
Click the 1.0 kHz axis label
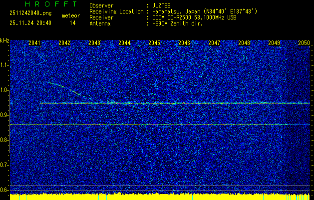4,90
